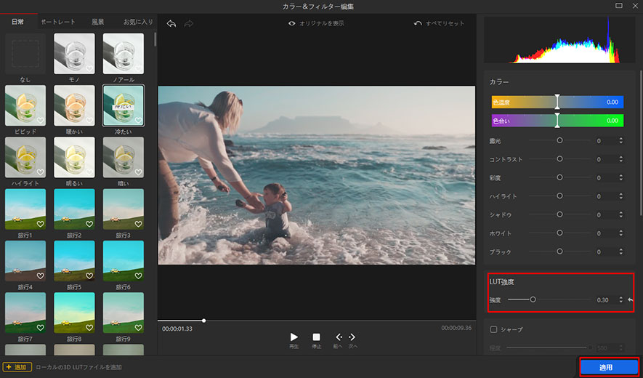Enable the シャープ checkbox
This screenshot has width=643, height=378.
coord(494,329)
